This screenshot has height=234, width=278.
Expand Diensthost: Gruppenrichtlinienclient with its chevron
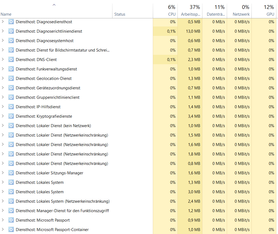(x=3, y=97)
